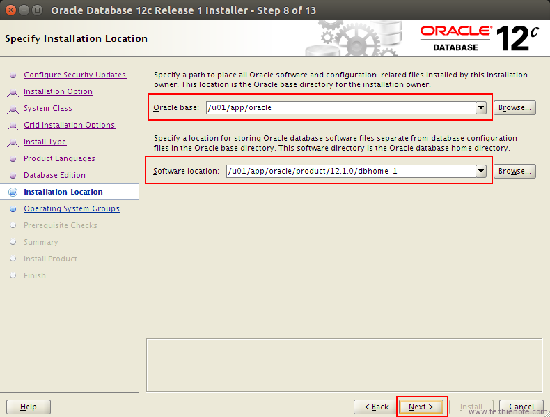Click the Configure Security Updates step bullet
This screenshot has width=550, height=417.
tap(13, 75)
